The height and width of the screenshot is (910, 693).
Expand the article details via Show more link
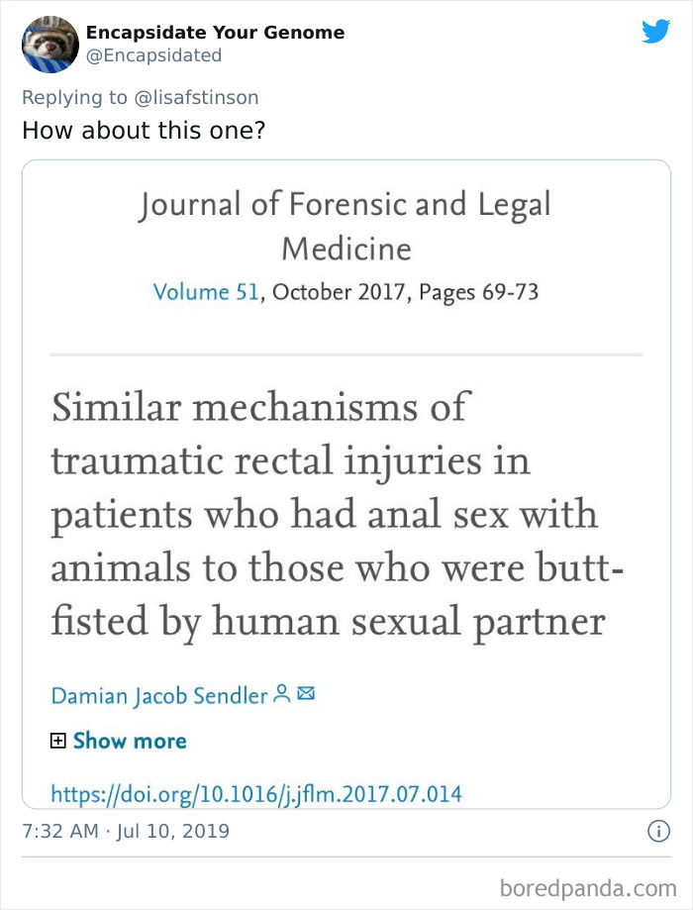(x=129, y=741)
